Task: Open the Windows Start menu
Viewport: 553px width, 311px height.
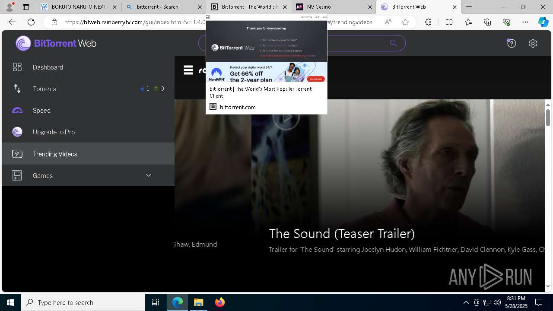Action: pos(10,302)
